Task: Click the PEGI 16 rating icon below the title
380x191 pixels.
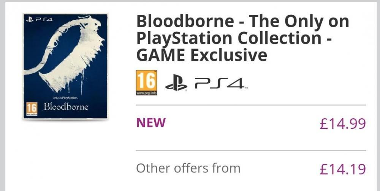Action: point(146,80)
